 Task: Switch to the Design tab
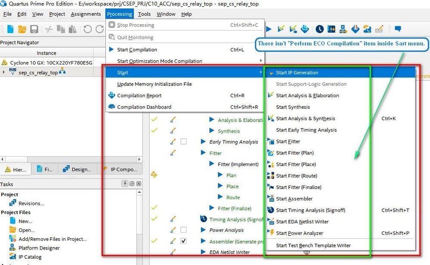(x=78, y=169)
